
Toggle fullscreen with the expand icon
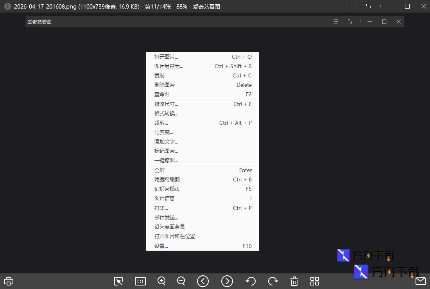368,6
